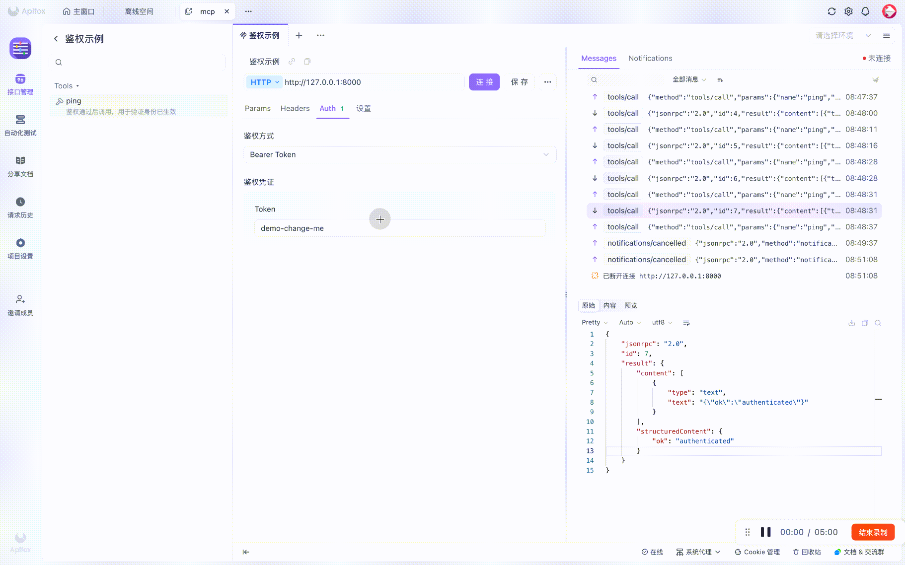
Task: Open 项目设置 in the sidebar
Action: [x=20, y=249]
